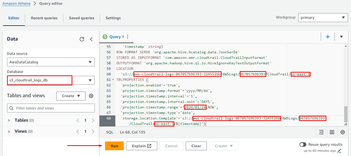Click the format query icon
The width and height of the screenshot is (351, 156).
(x=321, y=132)
